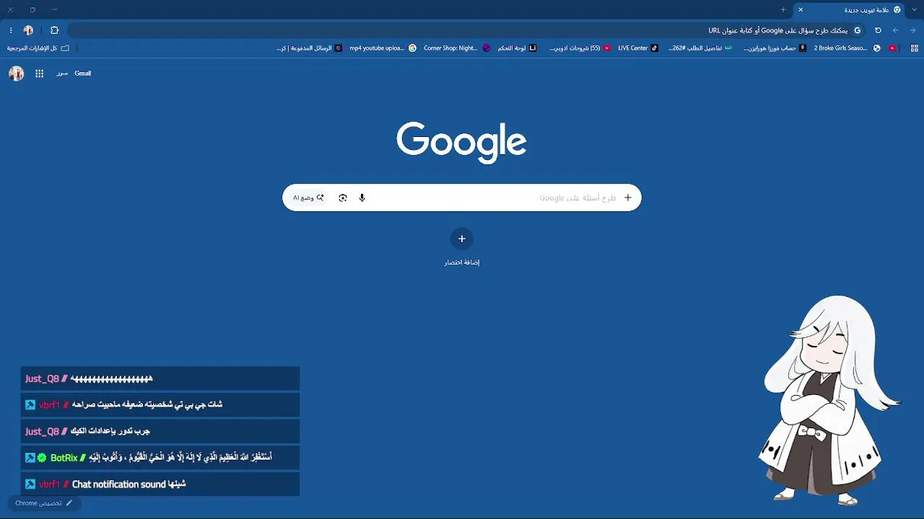
Task: Add a shortcut with the round plus button
Action: 462,239
